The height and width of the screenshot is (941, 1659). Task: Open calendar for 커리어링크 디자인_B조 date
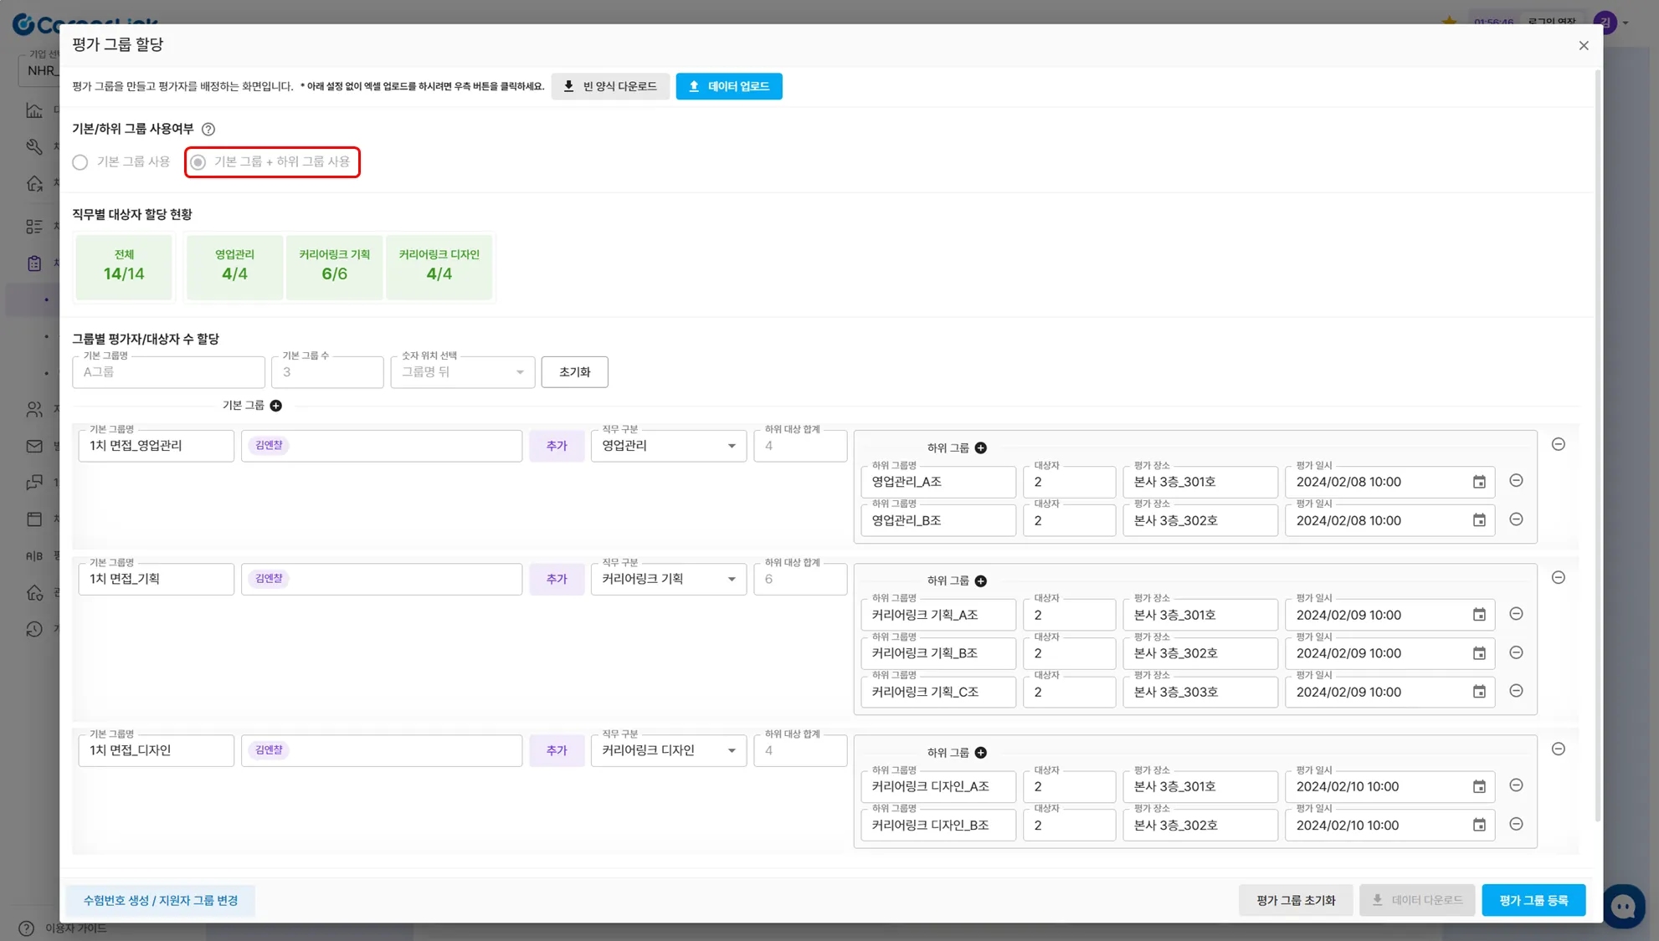click(x=1479, y=826)
